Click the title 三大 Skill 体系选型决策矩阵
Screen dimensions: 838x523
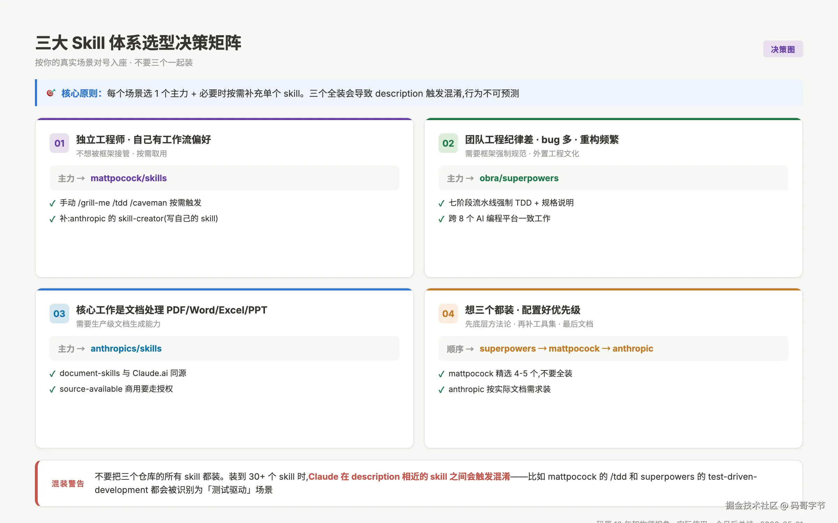[138, 43]
